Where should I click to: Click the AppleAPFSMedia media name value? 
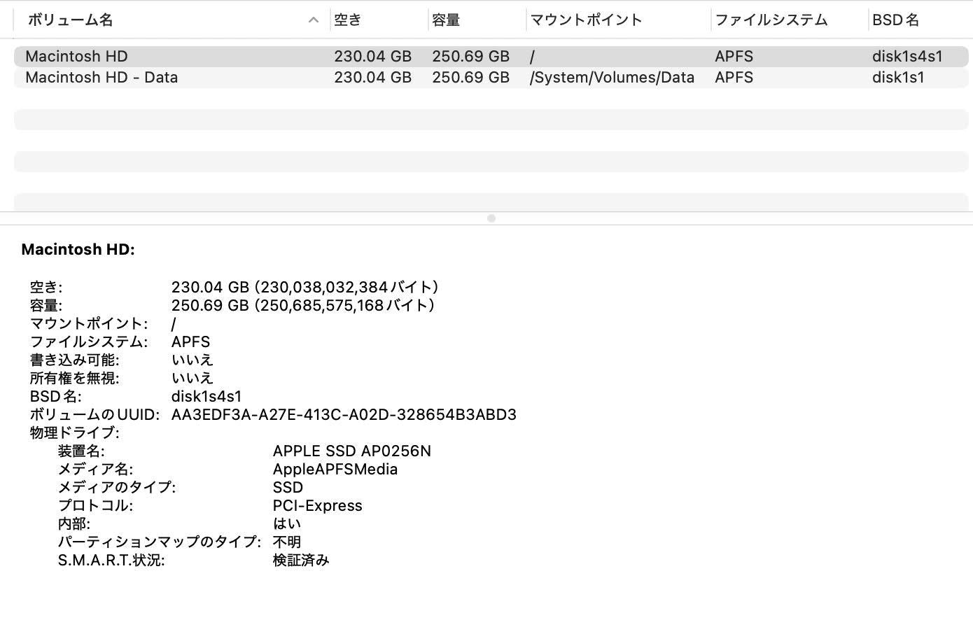(x=335, y=469)
